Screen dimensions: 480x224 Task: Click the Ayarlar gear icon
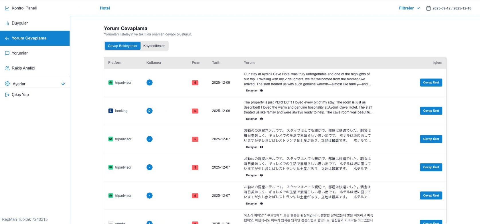point(7,84)
